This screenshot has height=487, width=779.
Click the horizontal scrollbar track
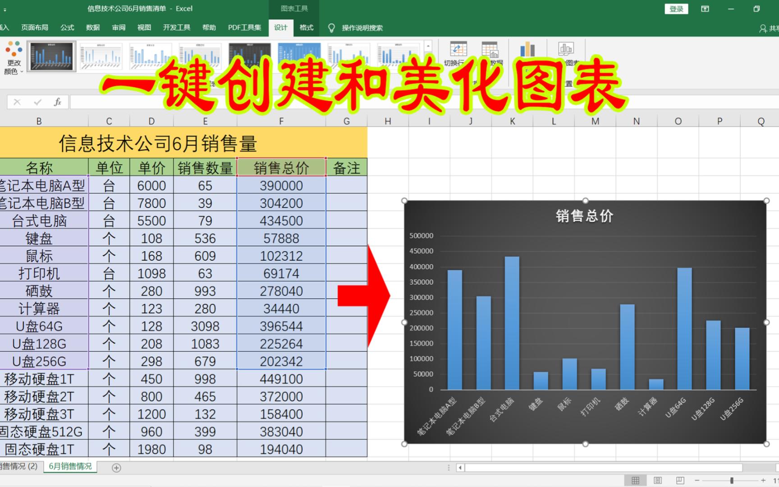pyautogui.click(x=760, y=468)
